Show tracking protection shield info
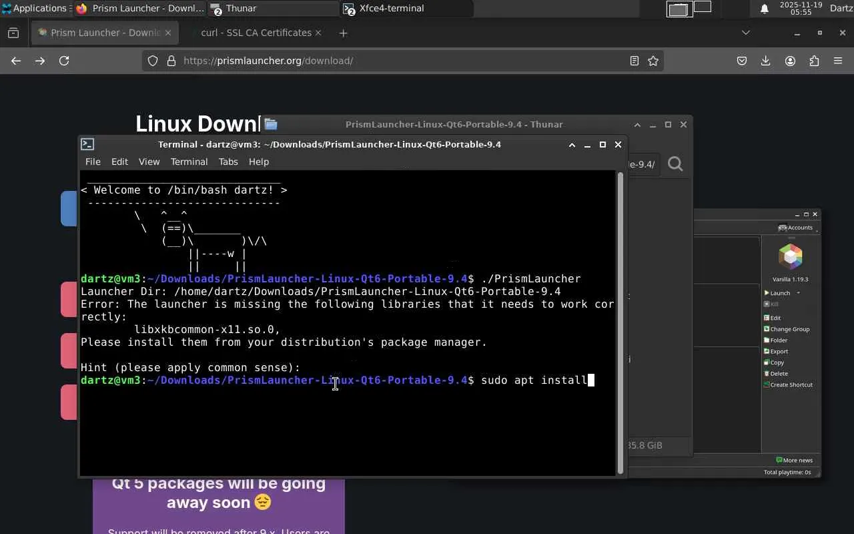854x534 pixels. [x=153, y=61]
